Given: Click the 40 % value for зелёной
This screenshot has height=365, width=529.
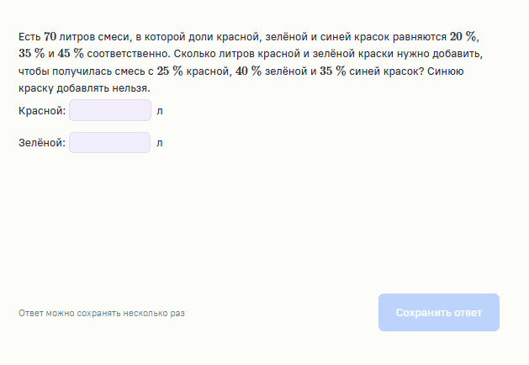Looking at the screenshot, I should (251, 71).
